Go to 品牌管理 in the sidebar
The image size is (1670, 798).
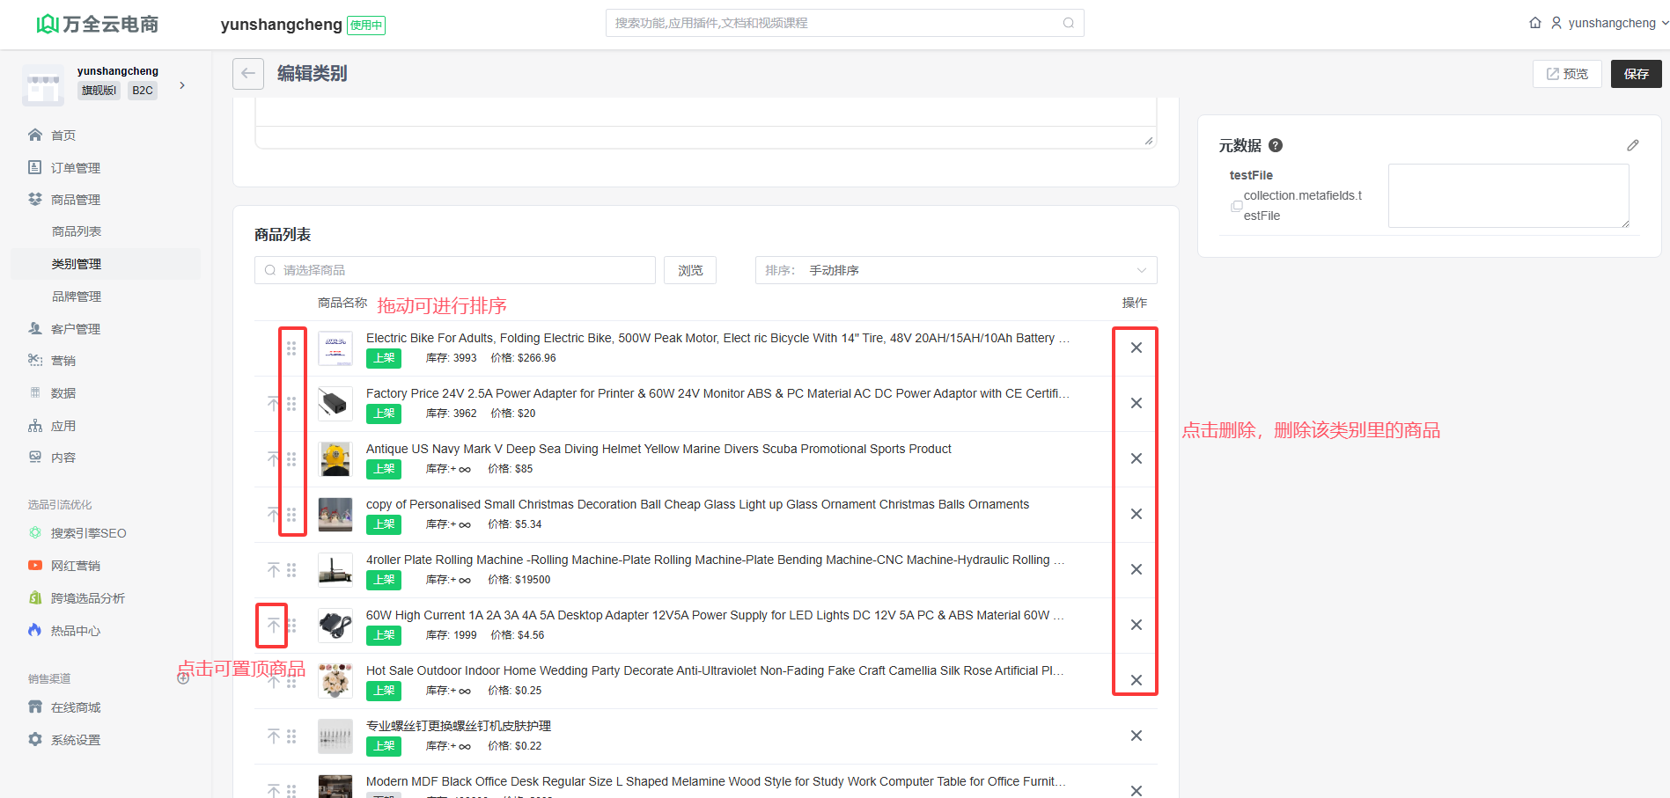tap(77, 297)
